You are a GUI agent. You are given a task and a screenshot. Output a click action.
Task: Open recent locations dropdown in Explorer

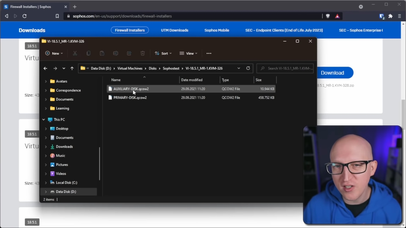64,68
